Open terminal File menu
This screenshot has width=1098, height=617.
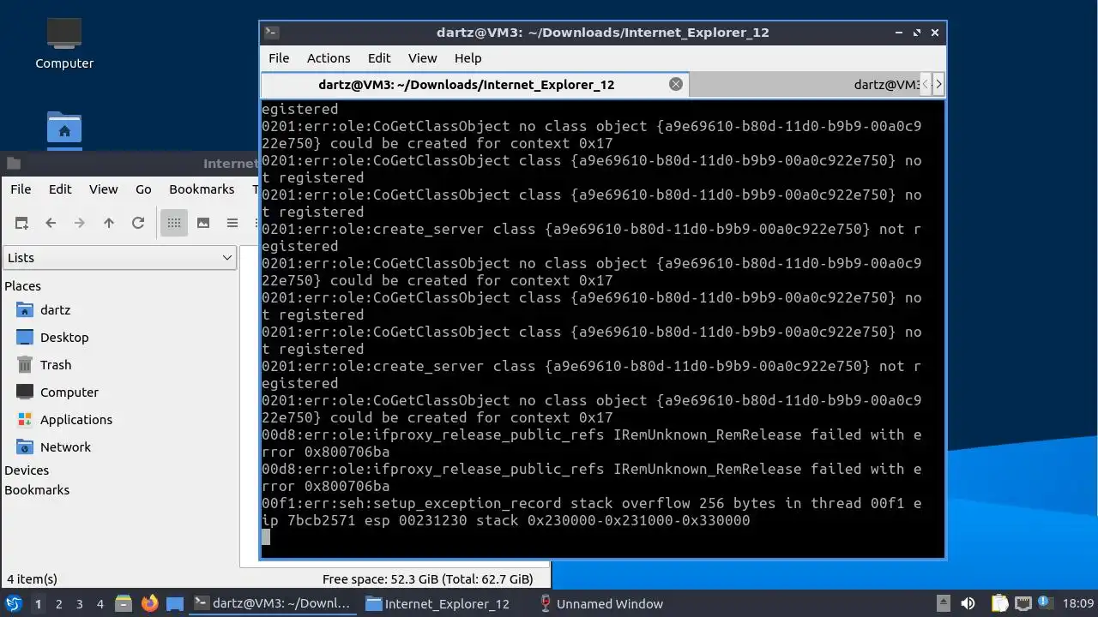[x=279, y=58]
